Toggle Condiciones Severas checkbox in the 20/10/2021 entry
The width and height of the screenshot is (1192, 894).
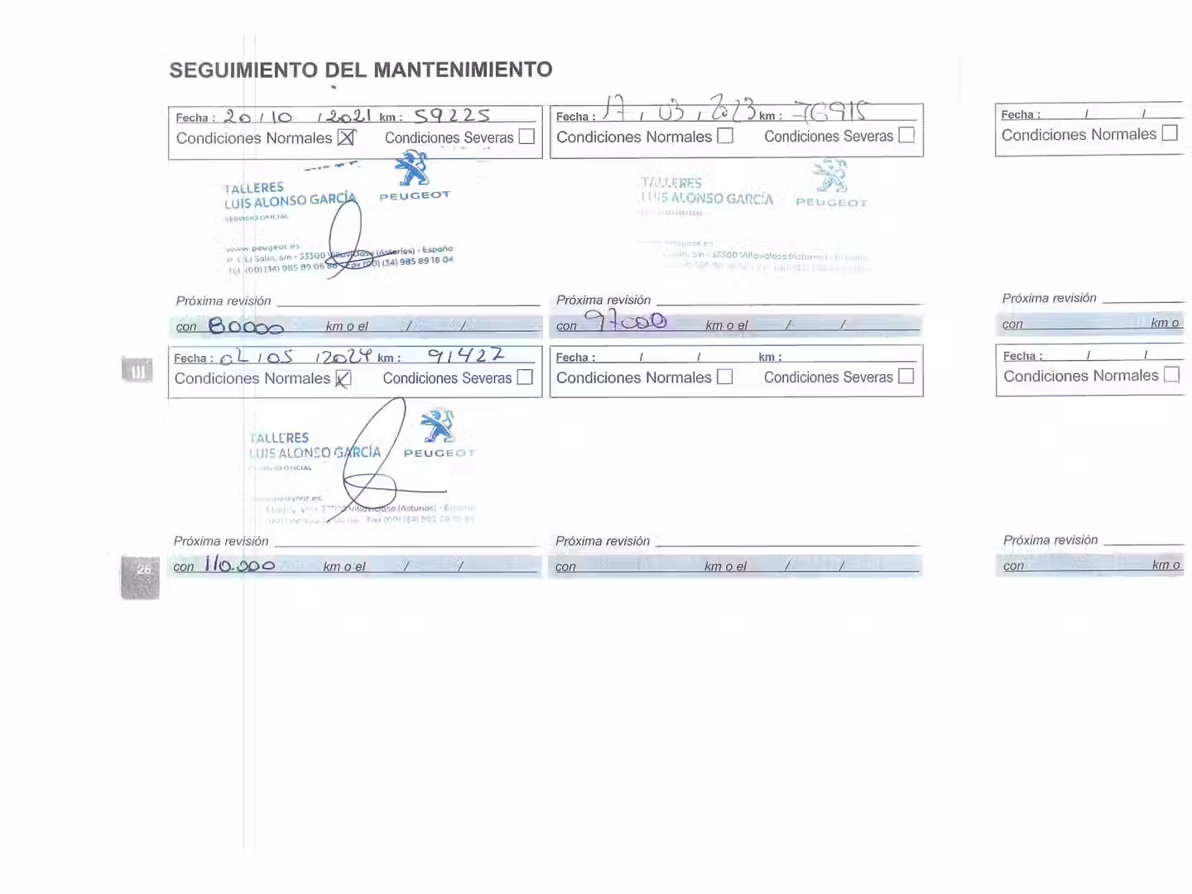(x=526, y=137)
